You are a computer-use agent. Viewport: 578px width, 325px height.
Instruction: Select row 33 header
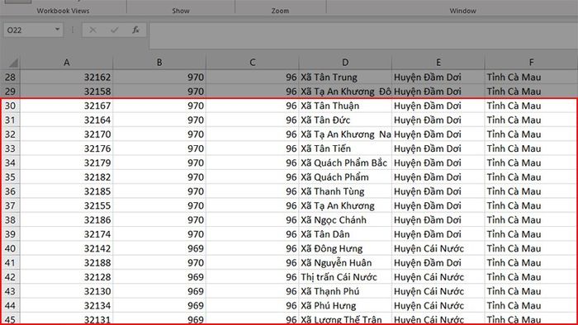coord(10,148)
